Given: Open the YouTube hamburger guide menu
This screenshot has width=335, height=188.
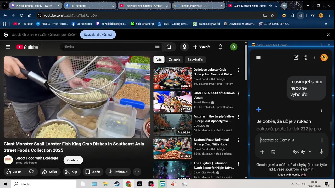Looking at the screenshot, I should [8, 47].
